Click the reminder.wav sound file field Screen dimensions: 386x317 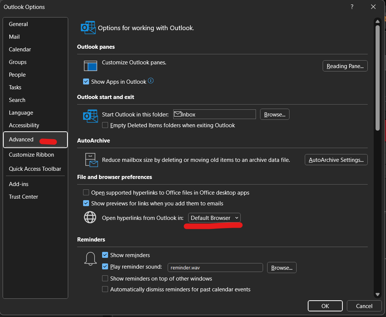pos(215,268)
